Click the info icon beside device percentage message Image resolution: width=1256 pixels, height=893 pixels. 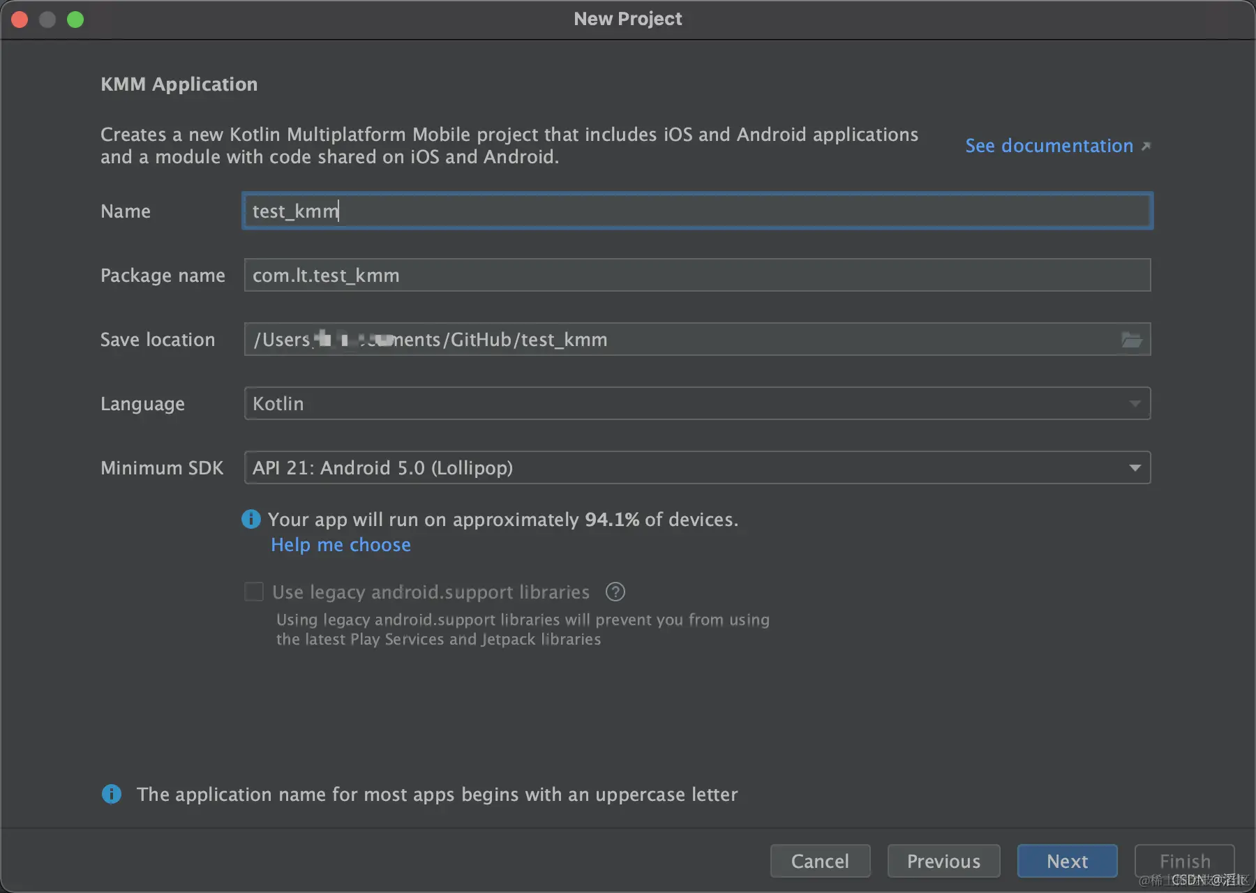pyautogui.click(x=251, y=519)
